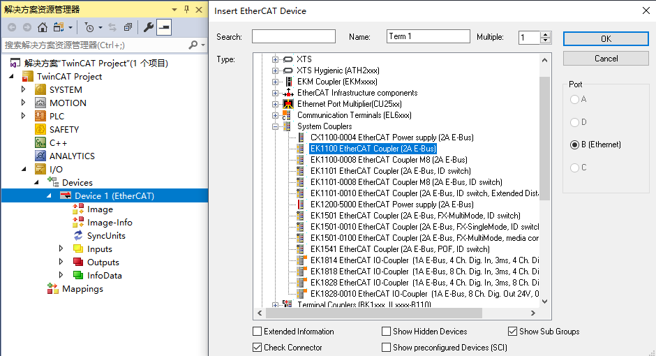
Task: Click the vertical scrollbar down arrow in Type list
Action: 545,301
